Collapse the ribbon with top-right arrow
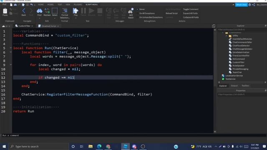267x150 pixels. click(233, 5)
